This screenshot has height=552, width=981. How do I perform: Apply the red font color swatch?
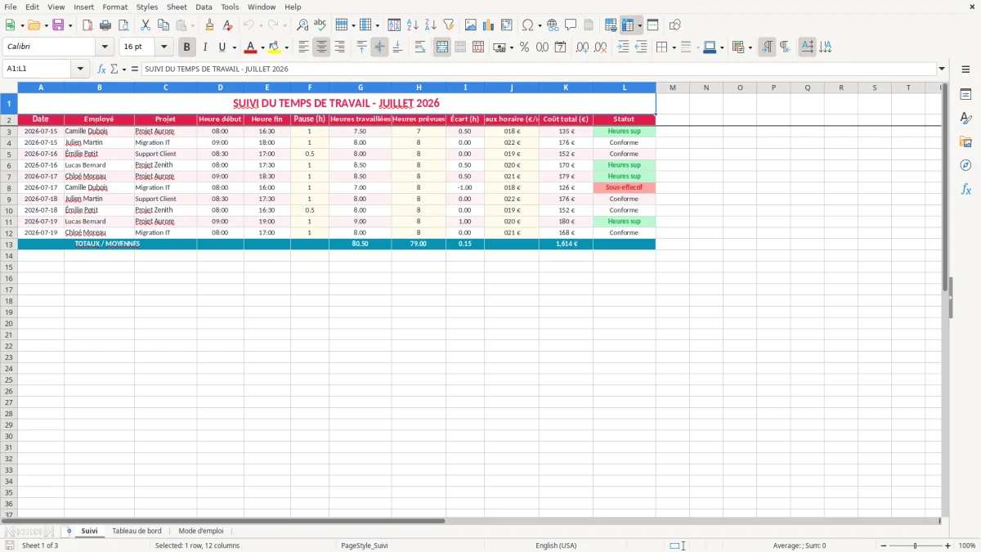[x=251, y=47]
